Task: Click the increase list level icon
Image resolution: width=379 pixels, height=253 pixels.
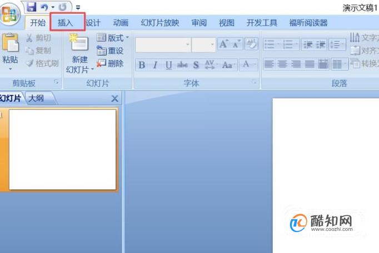Action: [321, 44]
